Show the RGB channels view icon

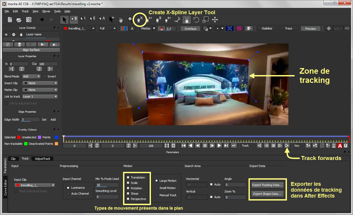pyautogui.click(x=124, y=28)
